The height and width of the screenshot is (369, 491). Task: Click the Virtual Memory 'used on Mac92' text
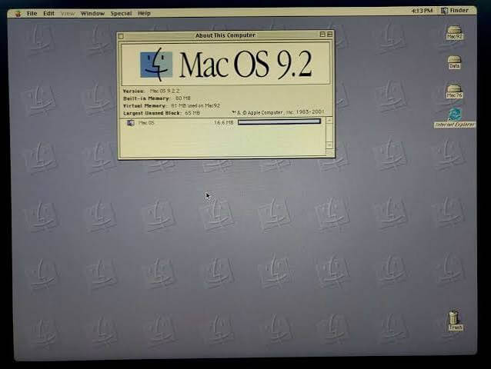[203, 105]
